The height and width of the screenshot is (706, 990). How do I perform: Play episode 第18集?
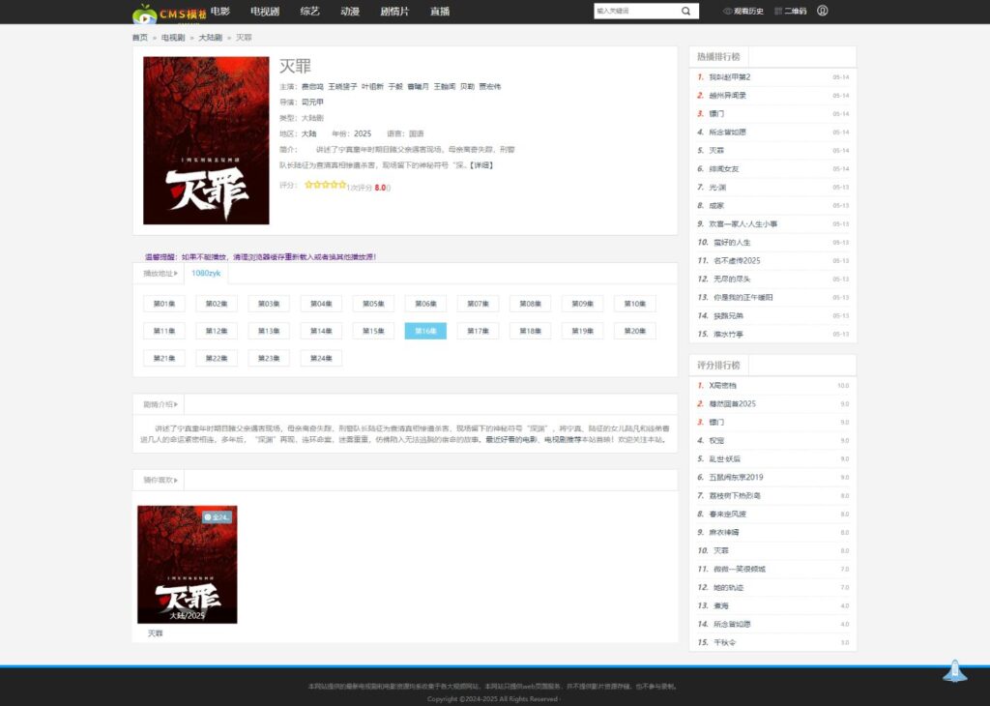tap(531, 331)
